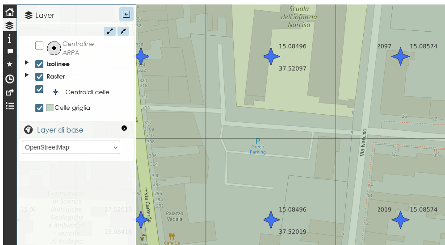Image resolution: width=445 pixels, height=245 pixels.
Task: Open the speech bubble comment icon
Action: click(10, 52)
